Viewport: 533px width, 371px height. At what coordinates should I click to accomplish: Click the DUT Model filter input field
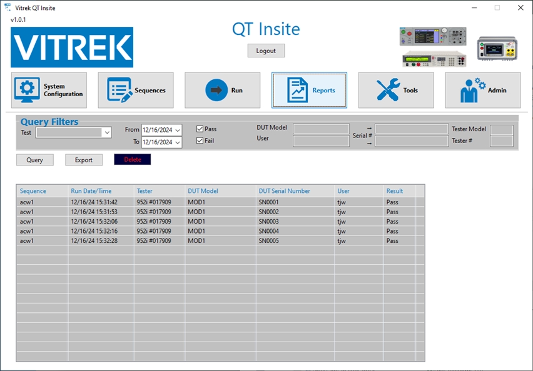click(321, 129)
